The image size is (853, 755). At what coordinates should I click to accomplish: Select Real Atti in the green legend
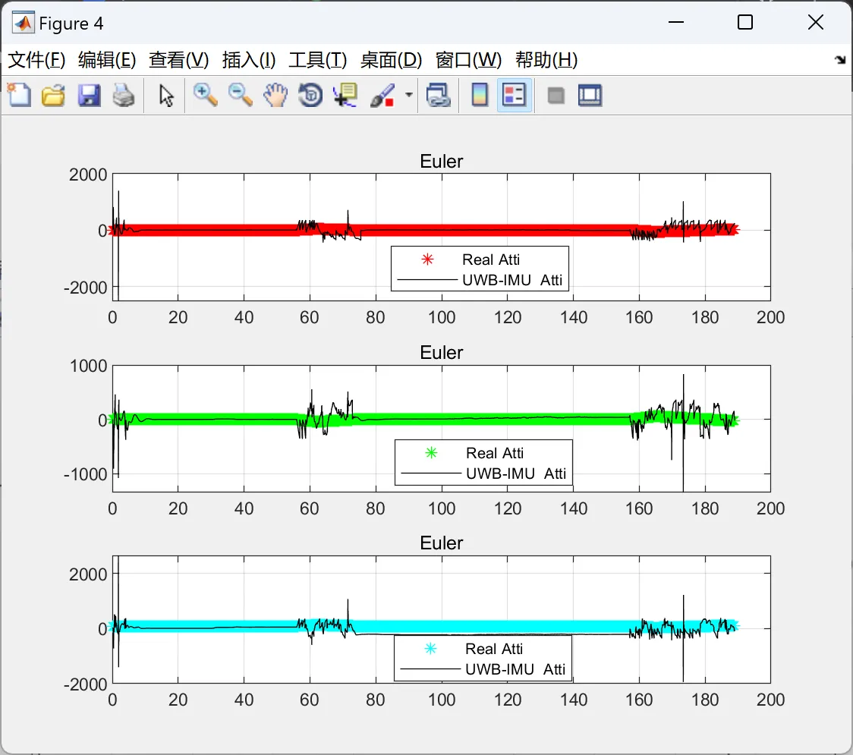tap(495, 453)
